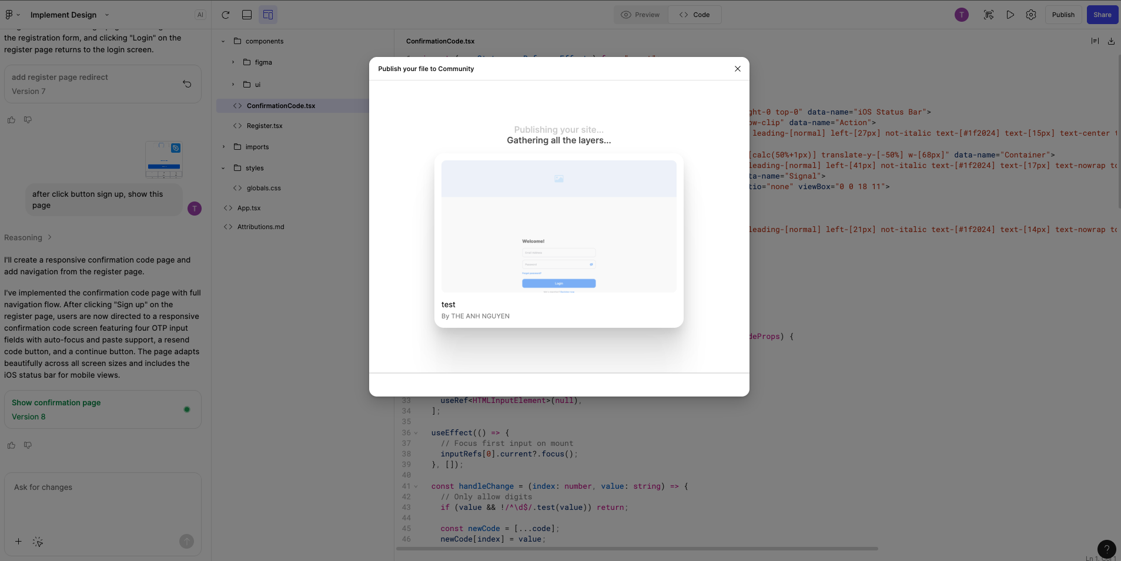Toggle word wrap icon above the code editor
1121x561 pixels.
coord(1093,41)
